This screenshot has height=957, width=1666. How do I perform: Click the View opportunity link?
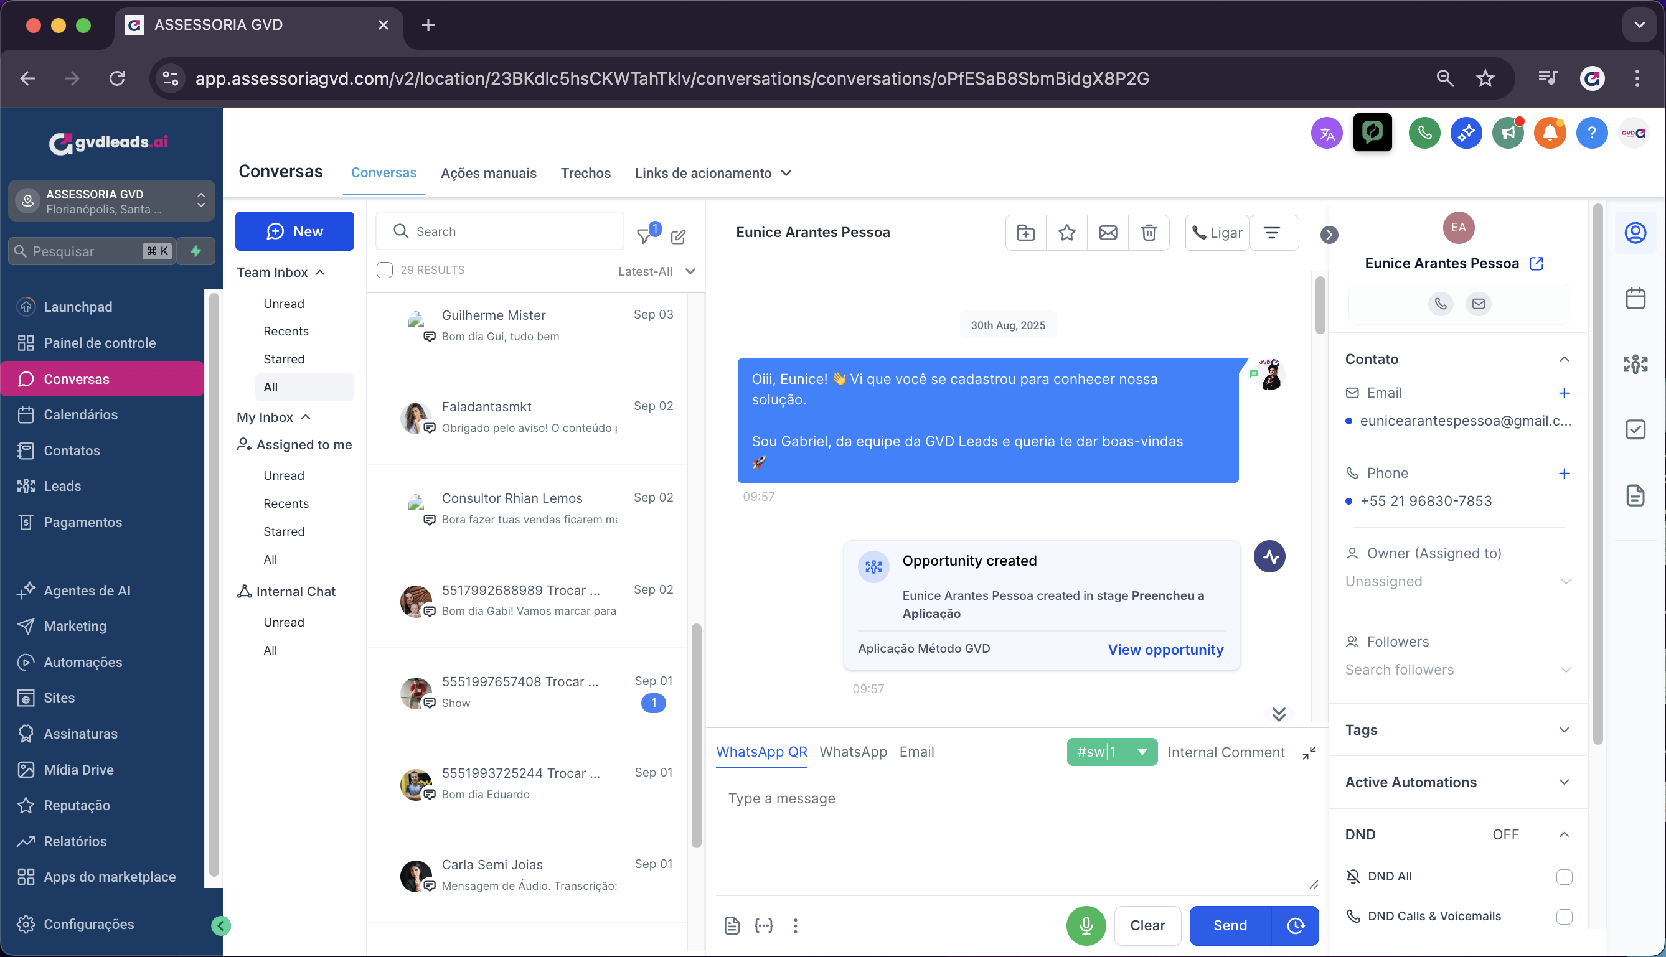[x=1165, y=650]
